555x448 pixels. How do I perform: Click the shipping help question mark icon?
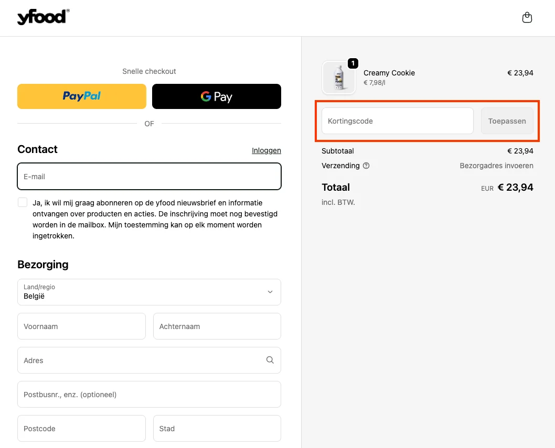pyautogui.click(x=366, y=166)
